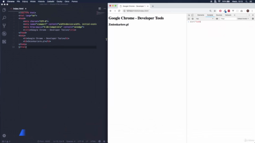Open the console settings gear
The image size is (255, 143).
pyautogui.click(x=253, y=19)
